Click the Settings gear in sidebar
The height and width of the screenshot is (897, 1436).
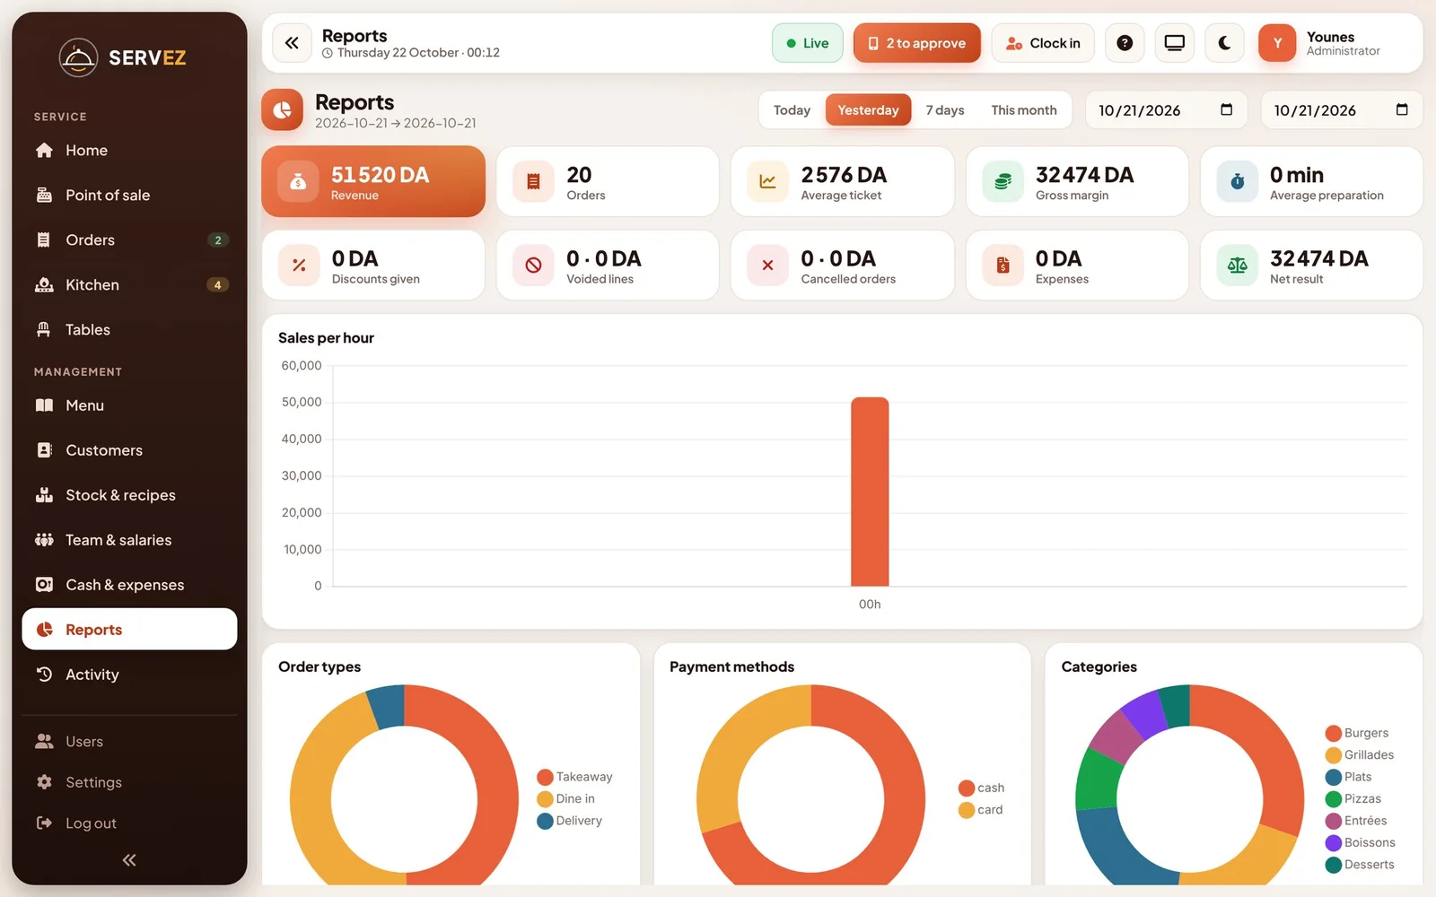44,782
